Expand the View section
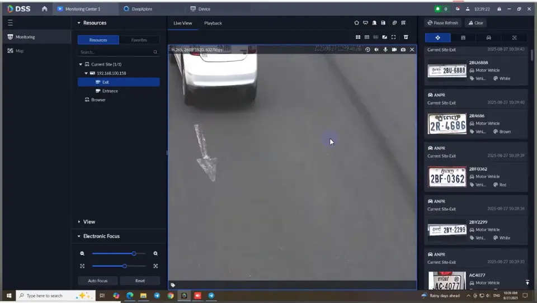The height and width of the screenshot is (303, 537). 79,222
